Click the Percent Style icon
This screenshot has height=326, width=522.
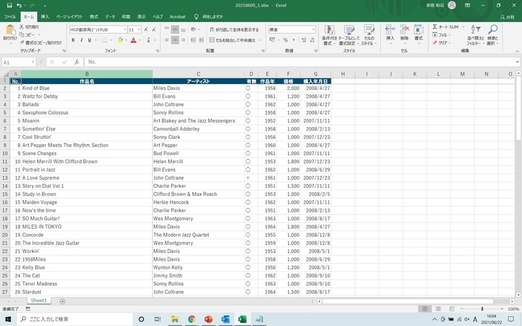[285, 40]
